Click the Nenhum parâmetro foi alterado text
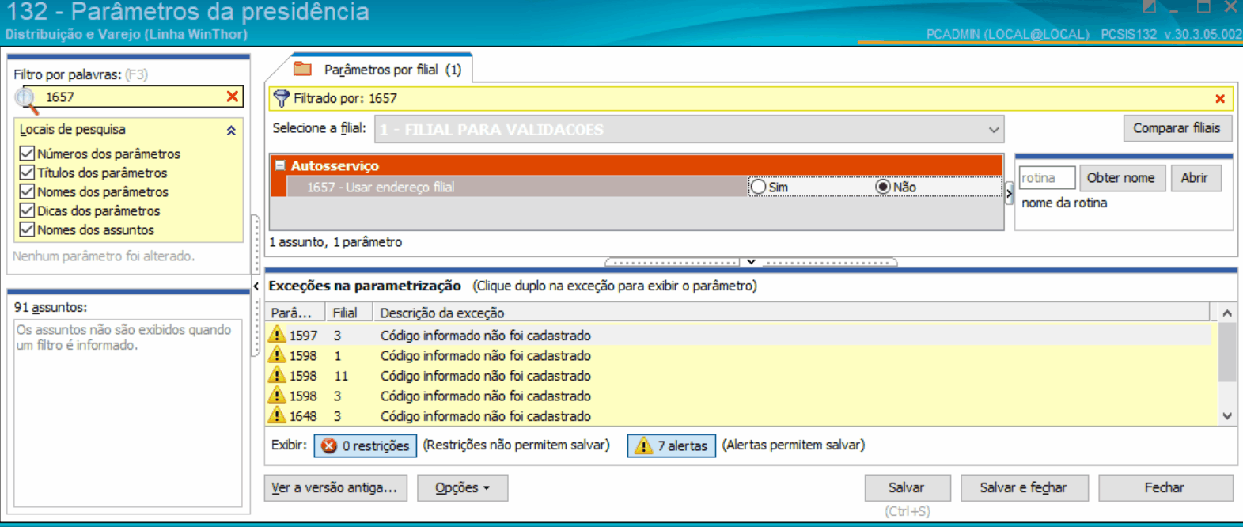Screen dimensions: 1243x527 pyautogui.click(x=104, y=256)
